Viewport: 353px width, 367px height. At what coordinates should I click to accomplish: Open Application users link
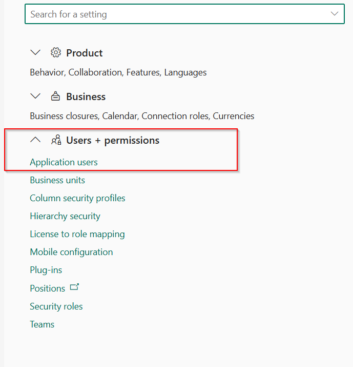pyautogui.click(x=64, y=162)
